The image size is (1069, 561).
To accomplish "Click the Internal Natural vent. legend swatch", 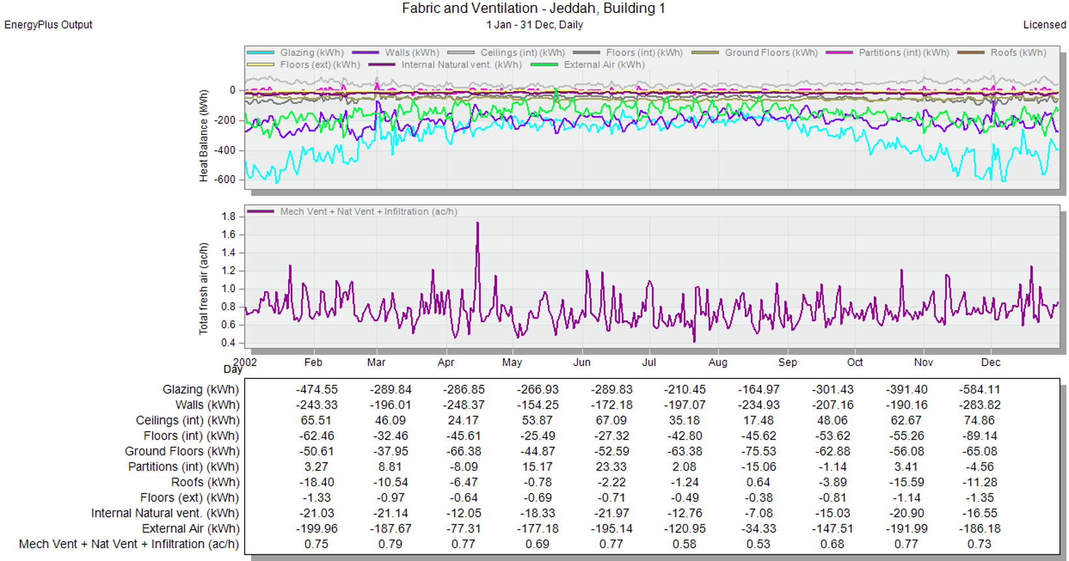I will 382,64.
